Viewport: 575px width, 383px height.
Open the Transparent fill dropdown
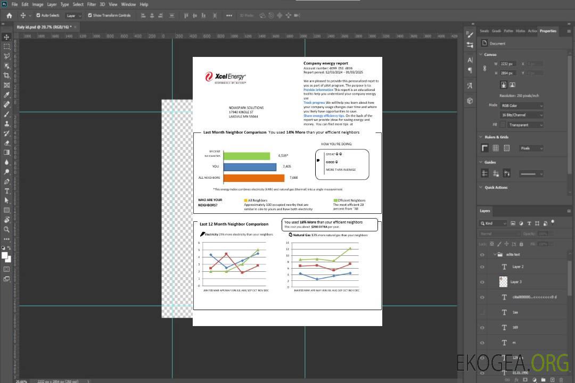tap(525, 125)
